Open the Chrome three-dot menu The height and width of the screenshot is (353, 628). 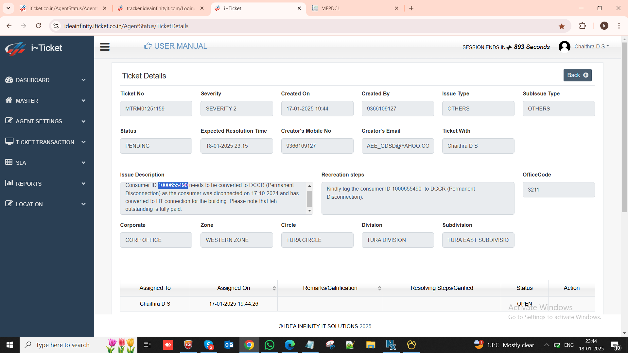click(619, 26)
